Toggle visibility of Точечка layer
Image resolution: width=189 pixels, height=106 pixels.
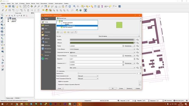click(x=8, y=20)
